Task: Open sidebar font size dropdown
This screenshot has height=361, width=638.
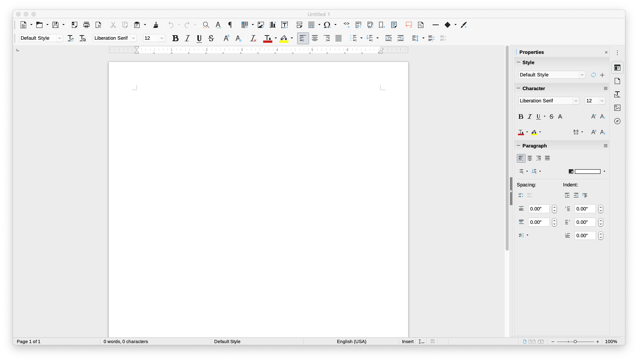Action: tap(602, 101)
